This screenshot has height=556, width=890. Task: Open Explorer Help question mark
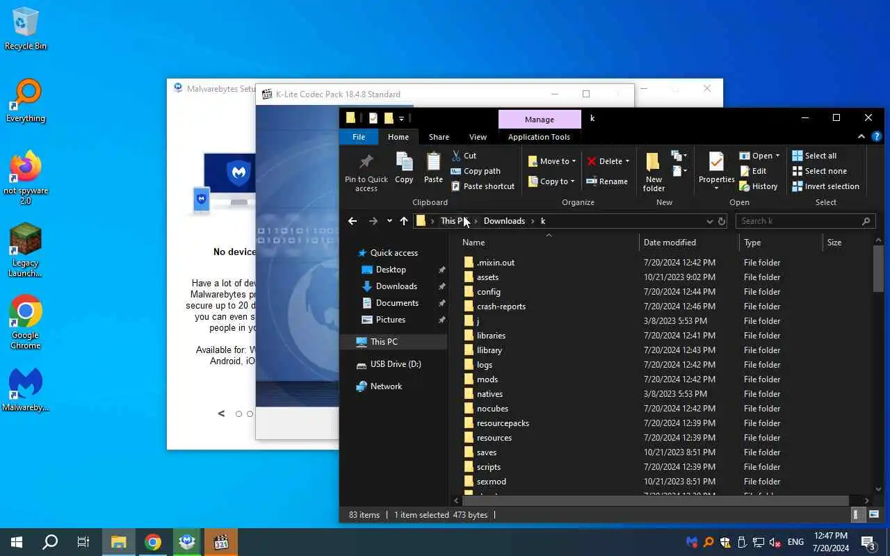[877, 137]
